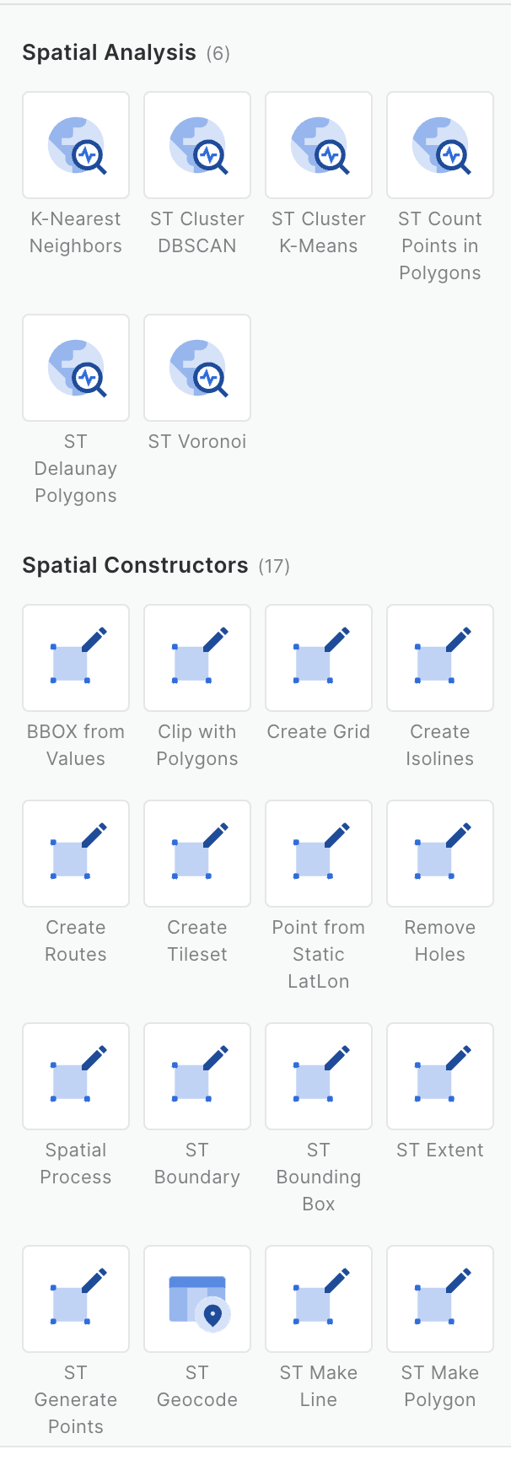
Task: Click the Spatial Process icon
Action: (76, 1076)
